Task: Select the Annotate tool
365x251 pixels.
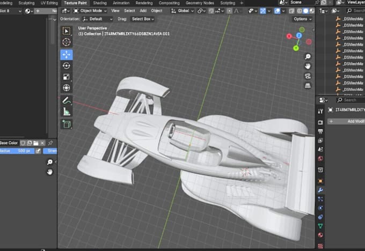Action: tap(67, 100)
